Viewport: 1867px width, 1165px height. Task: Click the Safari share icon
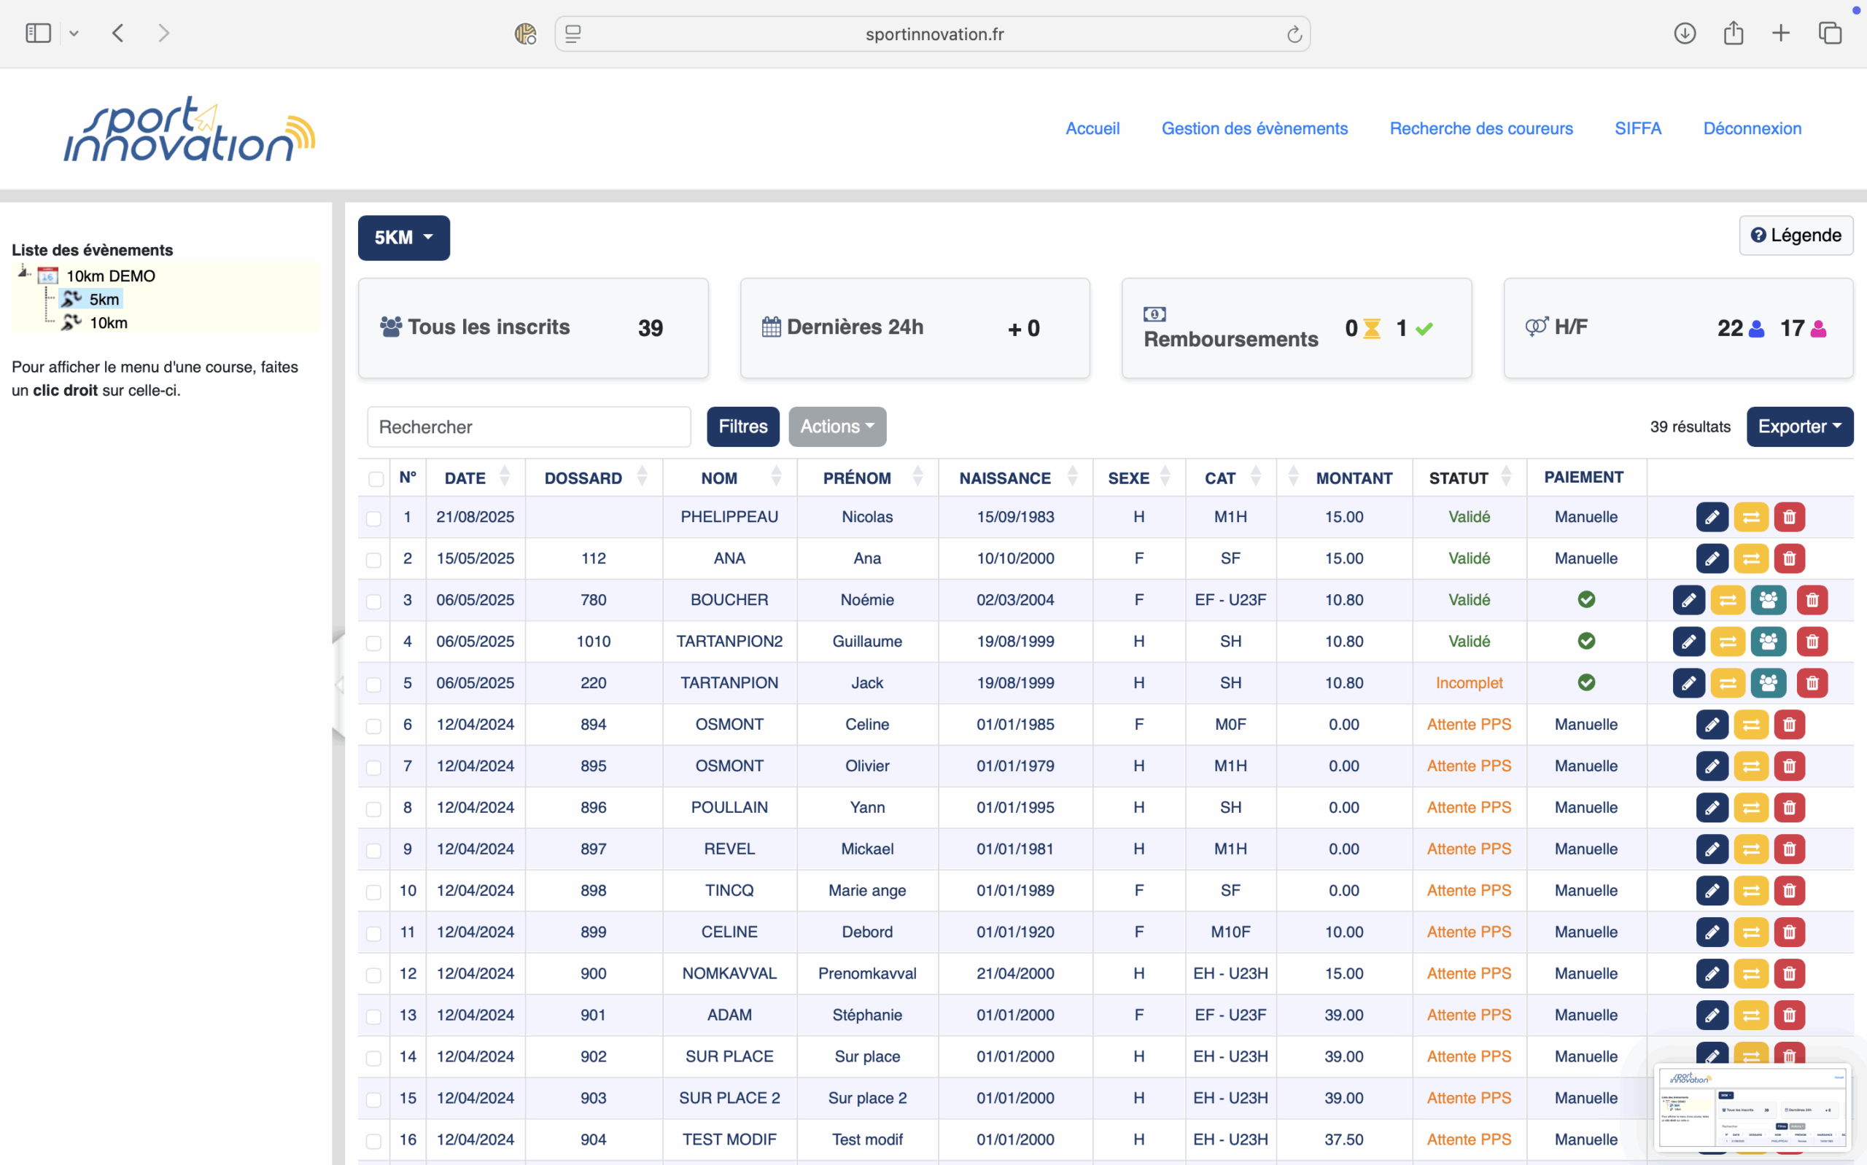point(1733,33)
